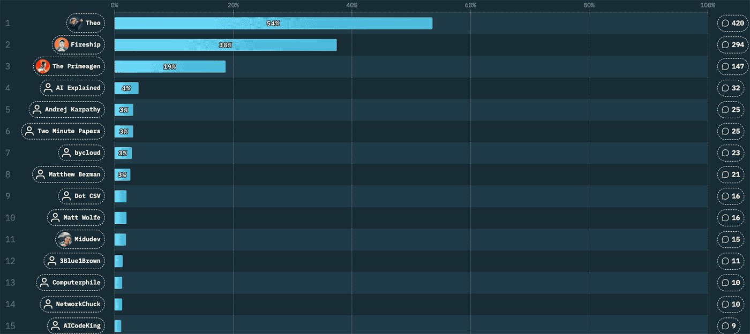Click Computerphile's comment count 10
Viewport: 750px width, 334px height.
point(736,282)
